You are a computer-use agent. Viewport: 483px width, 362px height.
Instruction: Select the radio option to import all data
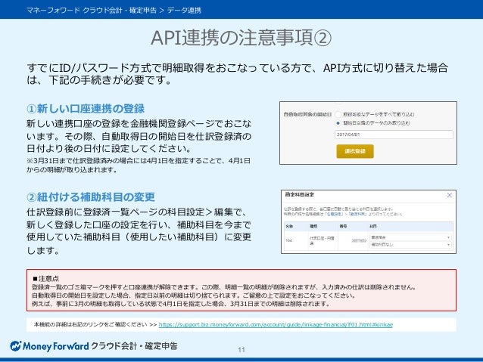pyautogui.click(x=338, y=114)
